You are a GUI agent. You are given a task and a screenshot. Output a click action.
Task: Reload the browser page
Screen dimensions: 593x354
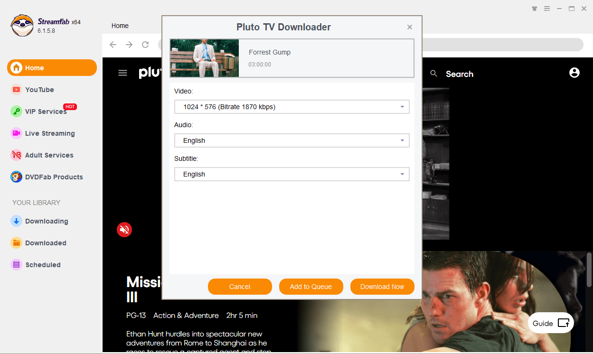tap(146, 45)
